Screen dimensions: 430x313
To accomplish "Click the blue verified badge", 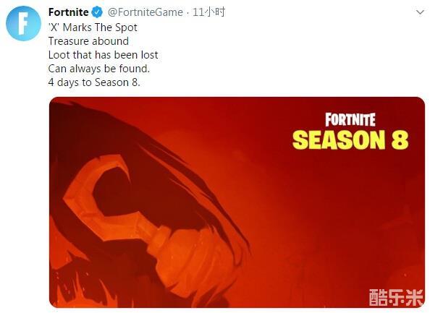I will (97, 12).
